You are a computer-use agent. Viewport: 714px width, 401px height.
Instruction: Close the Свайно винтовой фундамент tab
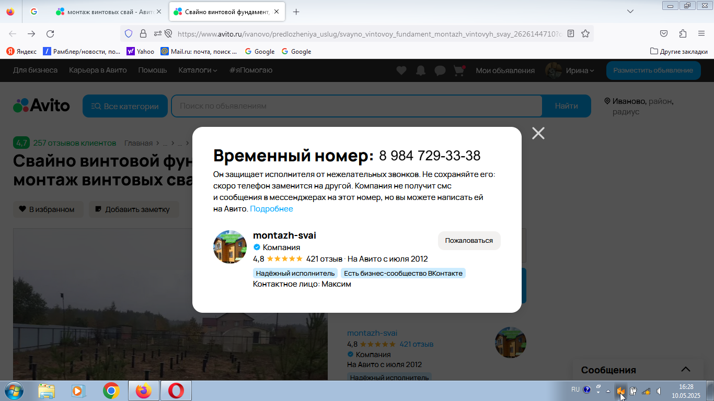(x=277, y=11)
